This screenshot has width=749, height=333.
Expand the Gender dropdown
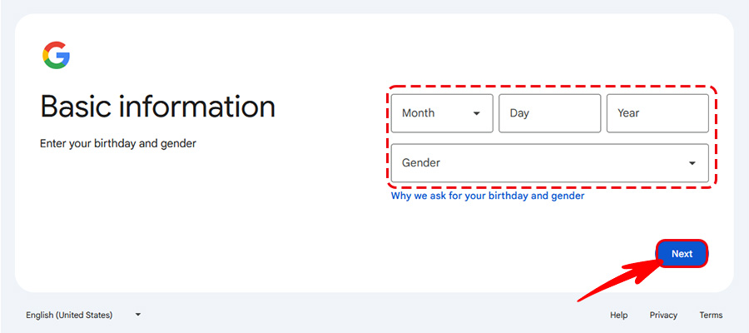549,163
